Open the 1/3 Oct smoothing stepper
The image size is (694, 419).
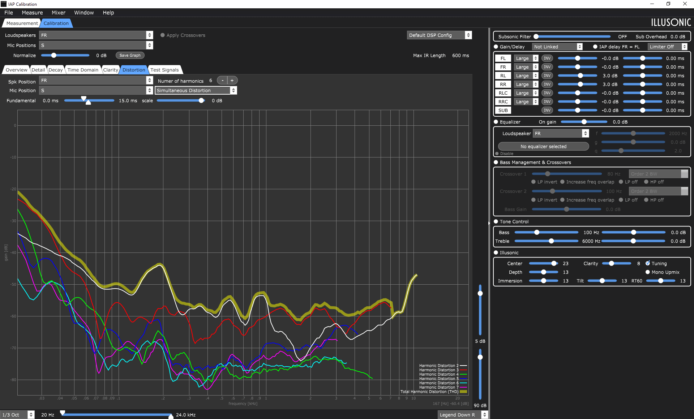click(17, 415)
